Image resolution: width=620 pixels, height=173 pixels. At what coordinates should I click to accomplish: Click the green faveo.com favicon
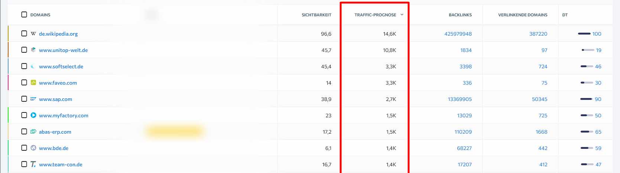33,82
